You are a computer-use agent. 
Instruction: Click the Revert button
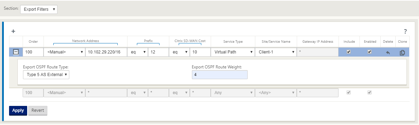coord(38,110)
